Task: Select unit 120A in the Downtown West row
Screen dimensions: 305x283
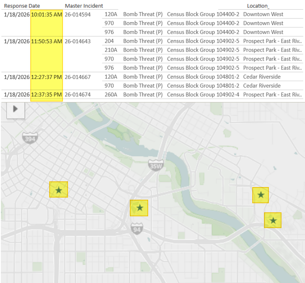Action: [111, 14]
